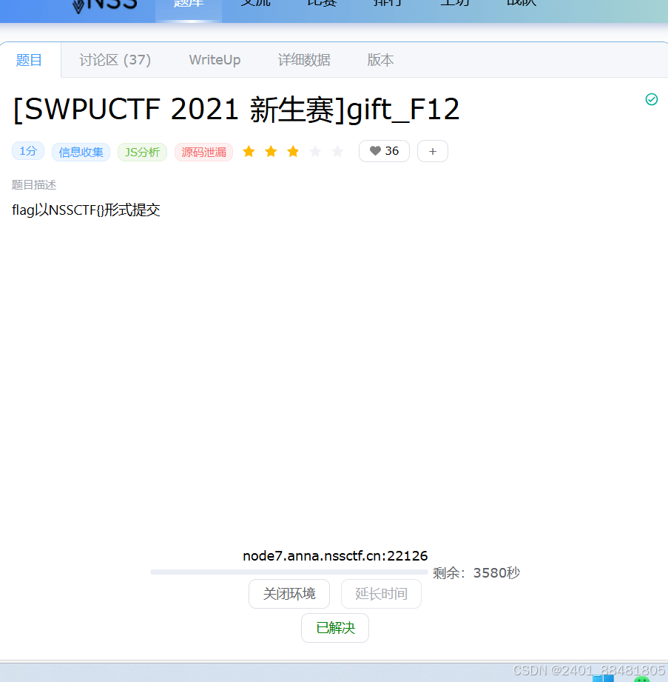The image size is (668, 682).
Task: Click the 1分 score badge
Action: tap(28, 151)
